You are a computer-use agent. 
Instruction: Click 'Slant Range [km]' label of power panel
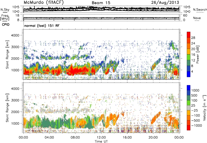[7, 54]
